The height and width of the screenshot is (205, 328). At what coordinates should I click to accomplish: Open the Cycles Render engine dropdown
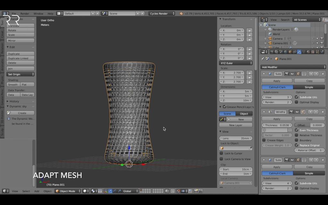pos(162,13)
